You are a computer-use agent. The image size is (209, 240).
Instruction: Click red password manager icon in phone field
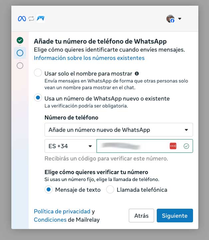click(173, 146)
